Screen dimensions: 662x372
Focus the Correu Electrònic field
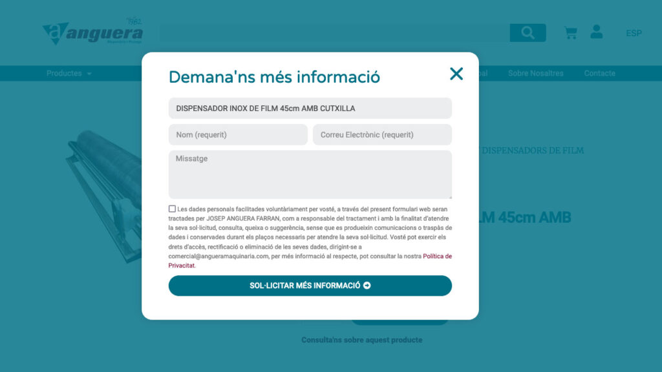pos(382,134)
